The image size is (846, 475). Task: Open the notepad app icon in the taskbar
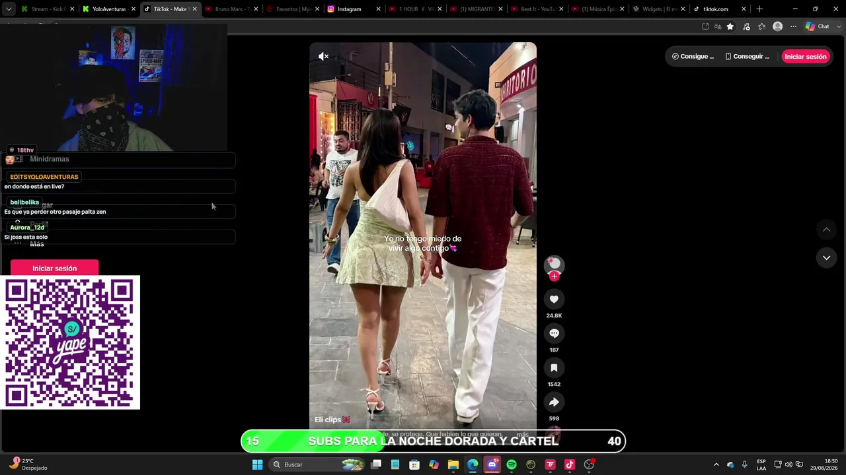[395, 464]
